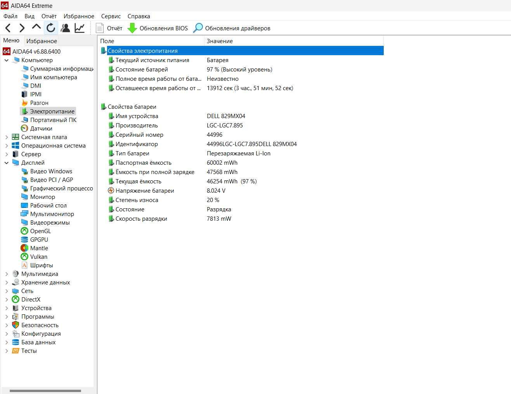Image resolution: width=511 pixels, height=394 pixels.
Task: Click the Монитор icon
Action: (24, 197)
